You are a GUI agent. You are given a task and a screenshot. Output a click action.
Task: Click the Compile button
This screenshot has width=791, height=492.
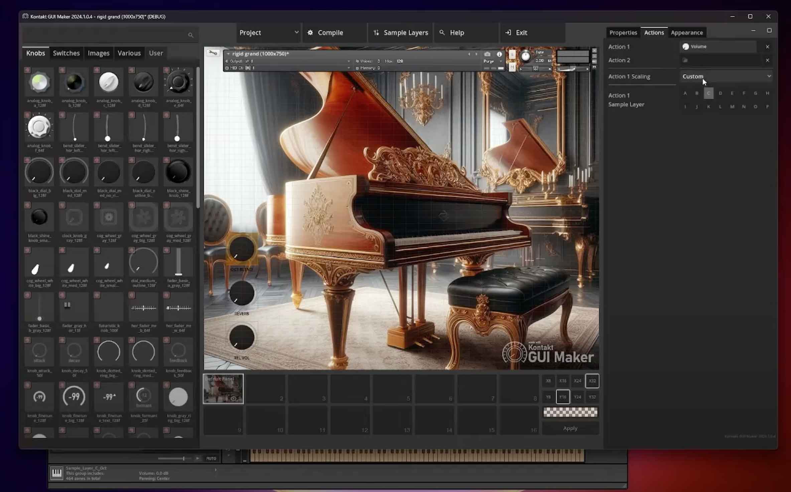point(335,33)
